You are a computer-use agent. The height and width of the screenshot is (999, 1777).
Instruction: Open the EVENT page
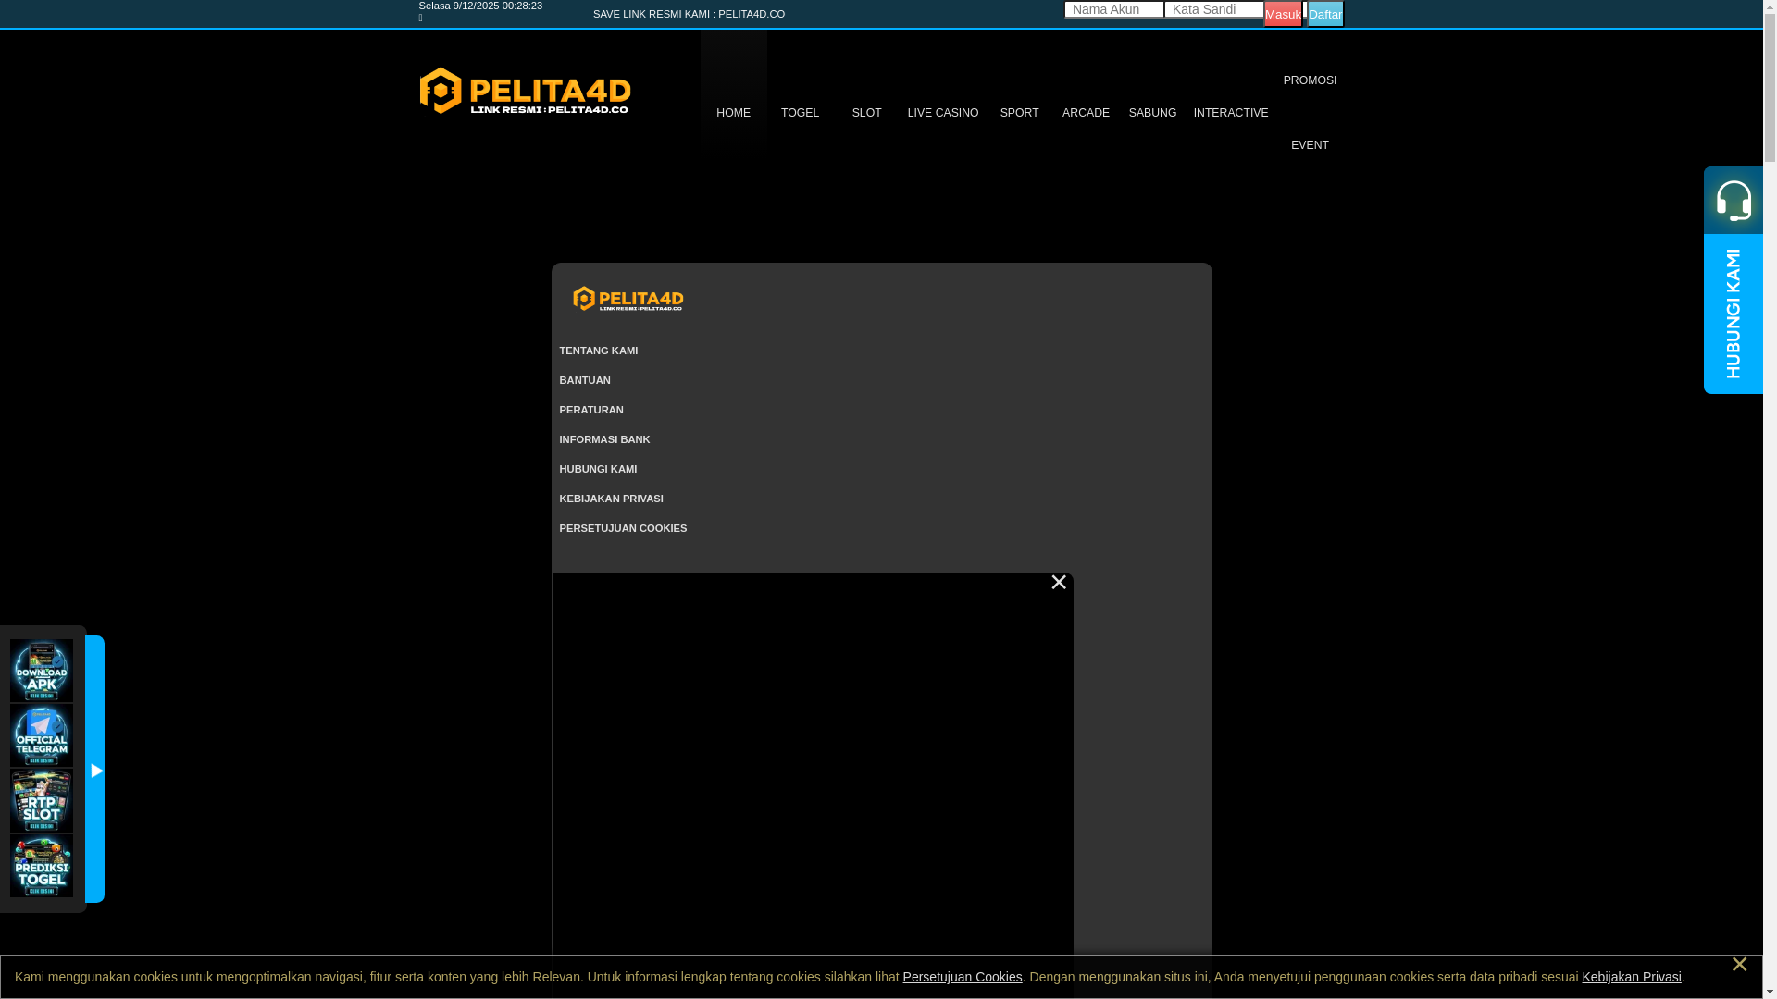click(1310, 145)
